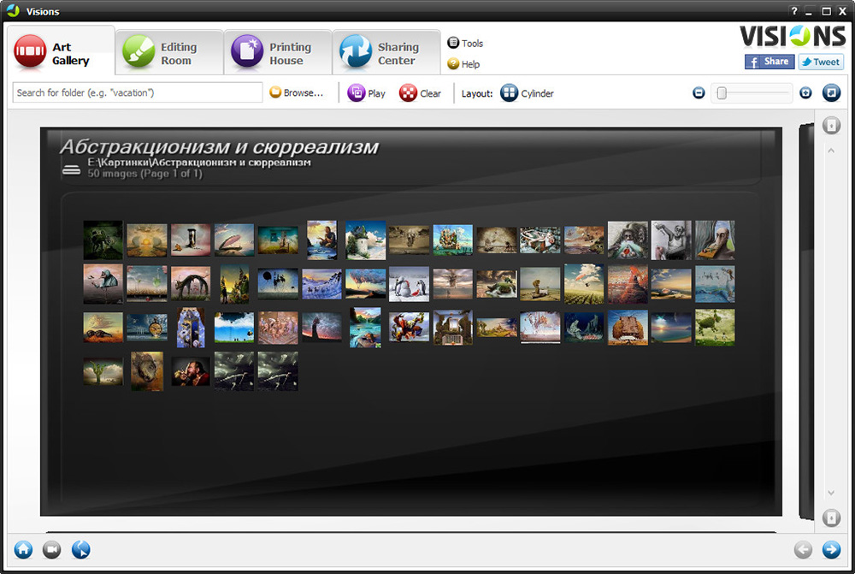Click the zoom out minus icon

coord(699,92)
